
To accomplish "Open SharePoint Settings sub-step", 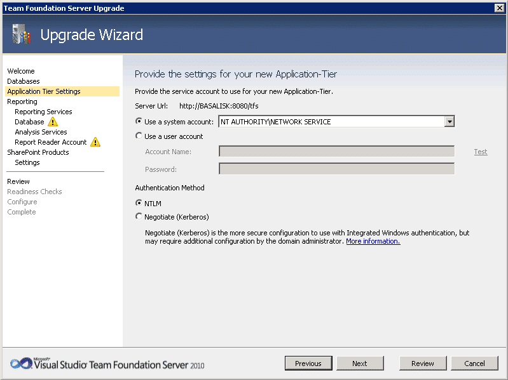I will tap(27, 162).
